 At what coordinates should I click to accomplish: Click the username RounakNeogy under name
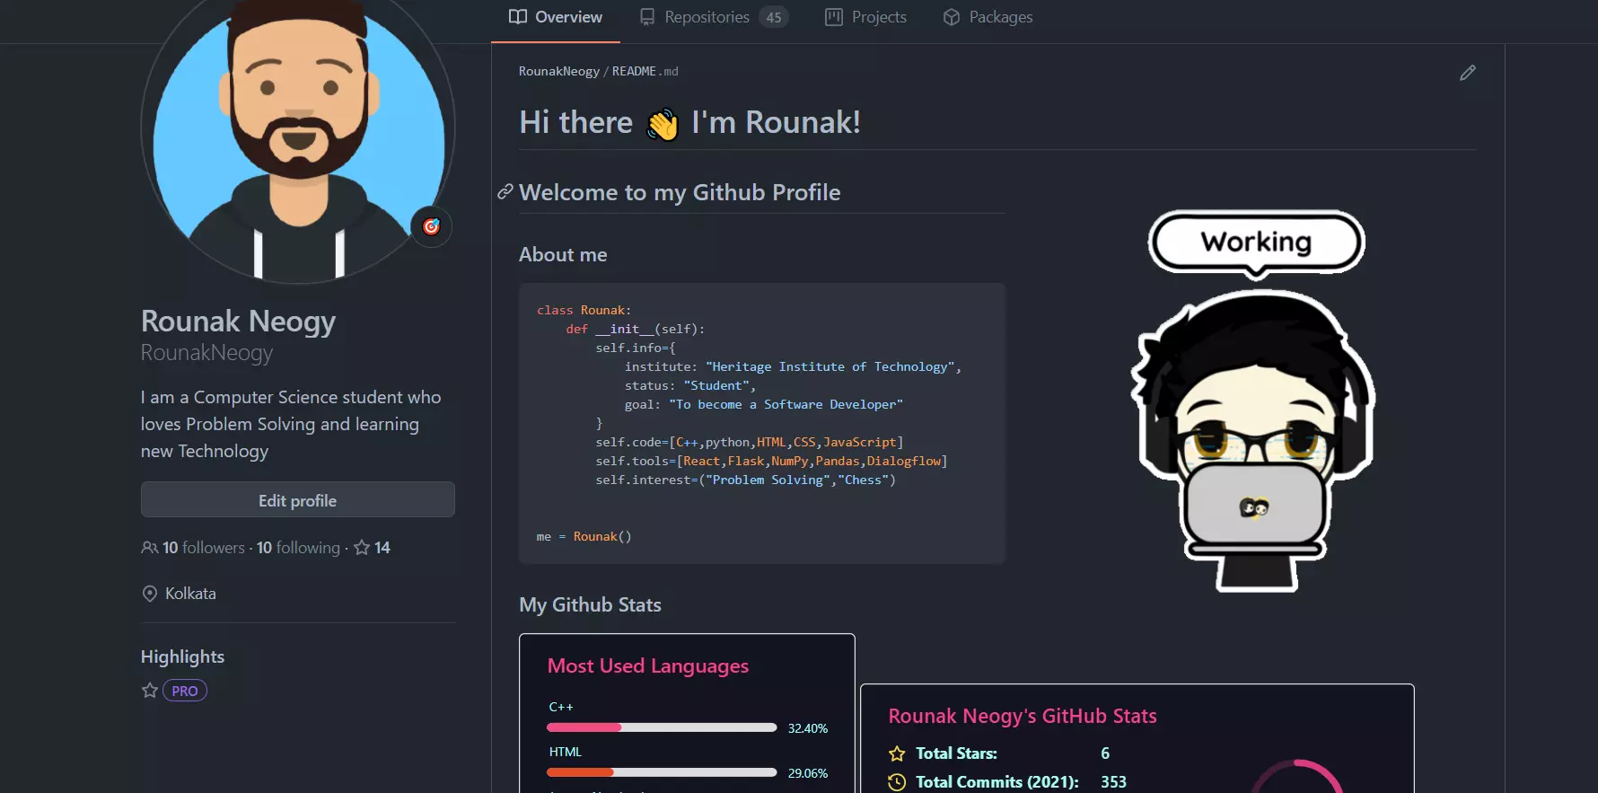(x=206, y=353)
